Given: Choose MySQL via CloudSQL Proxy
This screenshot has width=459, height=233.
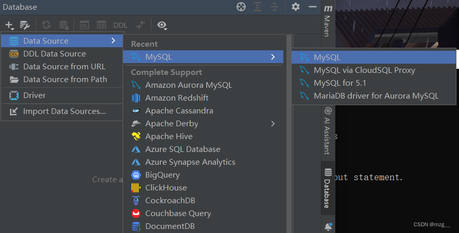Looking at the screenshot, I should [374, 70].
